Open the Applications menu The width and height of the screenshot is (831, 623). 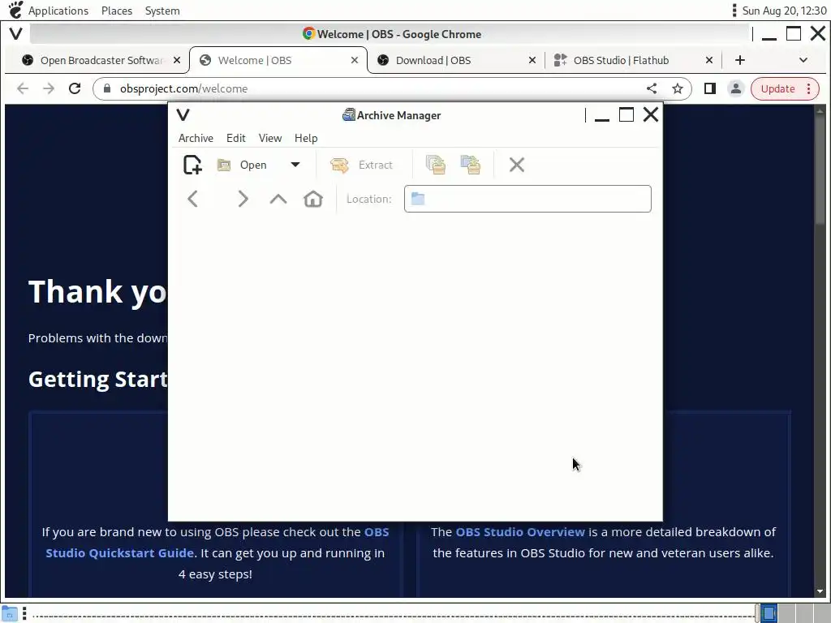pyautogui.click(x=58, y=11)
